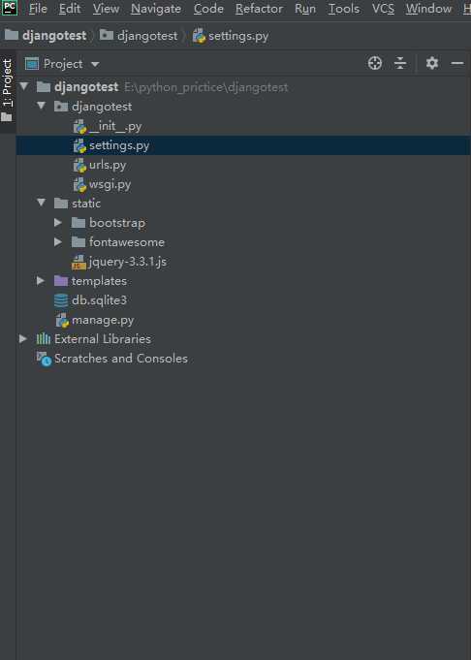This screenshot has height=660, width=471.
Task: Expand External Libraries node
Action: pyautogui.click(x=22, y=338)
